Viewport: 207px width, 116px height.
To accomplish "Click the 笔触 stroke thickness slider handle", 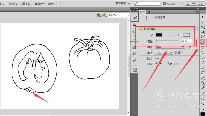I will (x=156, y=41).
